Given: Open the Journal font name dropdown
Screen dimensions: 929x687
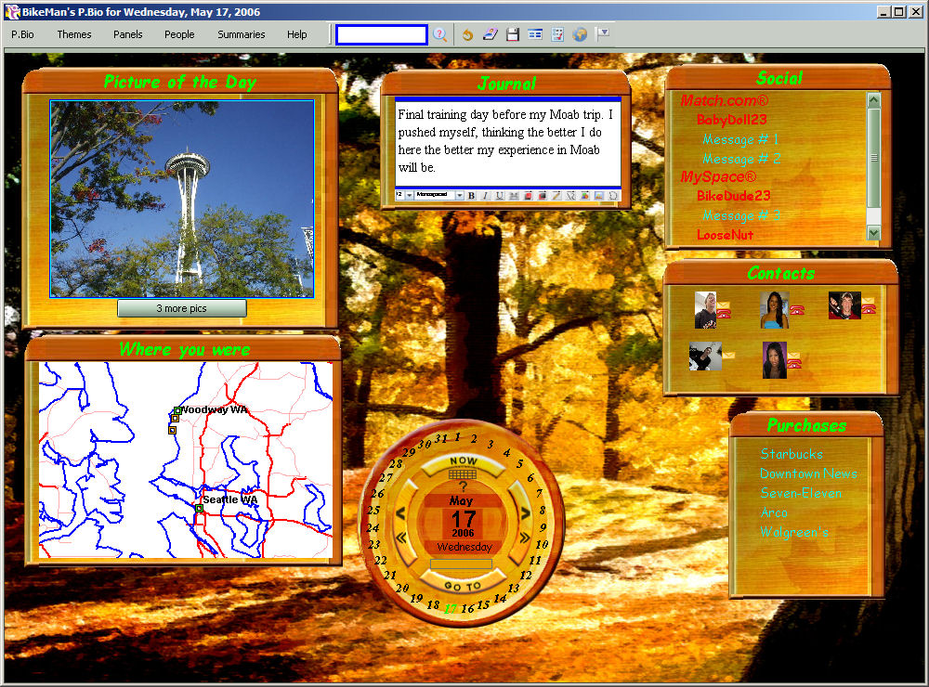Looking at the screenshot, I should [x=459, y=196].
